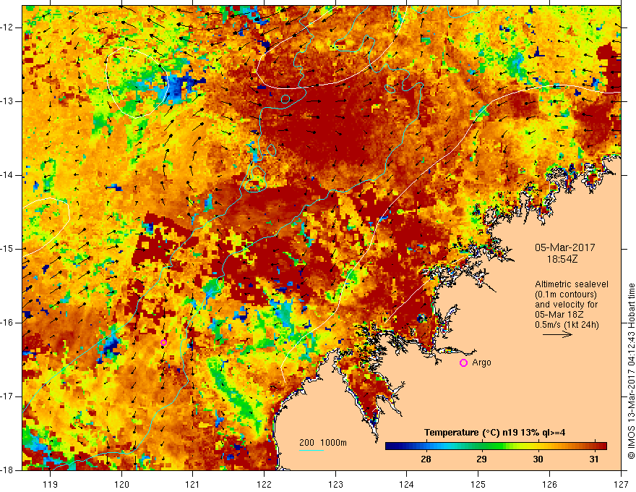Image resolution: width=636 pixels, height=492 pixels.
Task: Click the longitude label '121'
Action: pos(193,484)
